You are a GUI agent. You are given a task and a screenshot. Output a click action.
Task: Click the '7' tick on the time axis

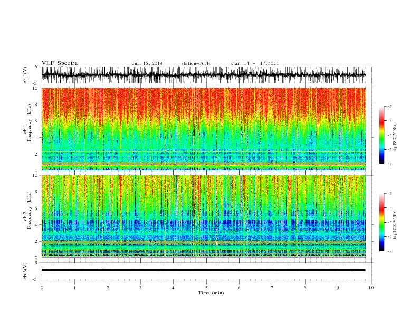(x=272, y=288)
